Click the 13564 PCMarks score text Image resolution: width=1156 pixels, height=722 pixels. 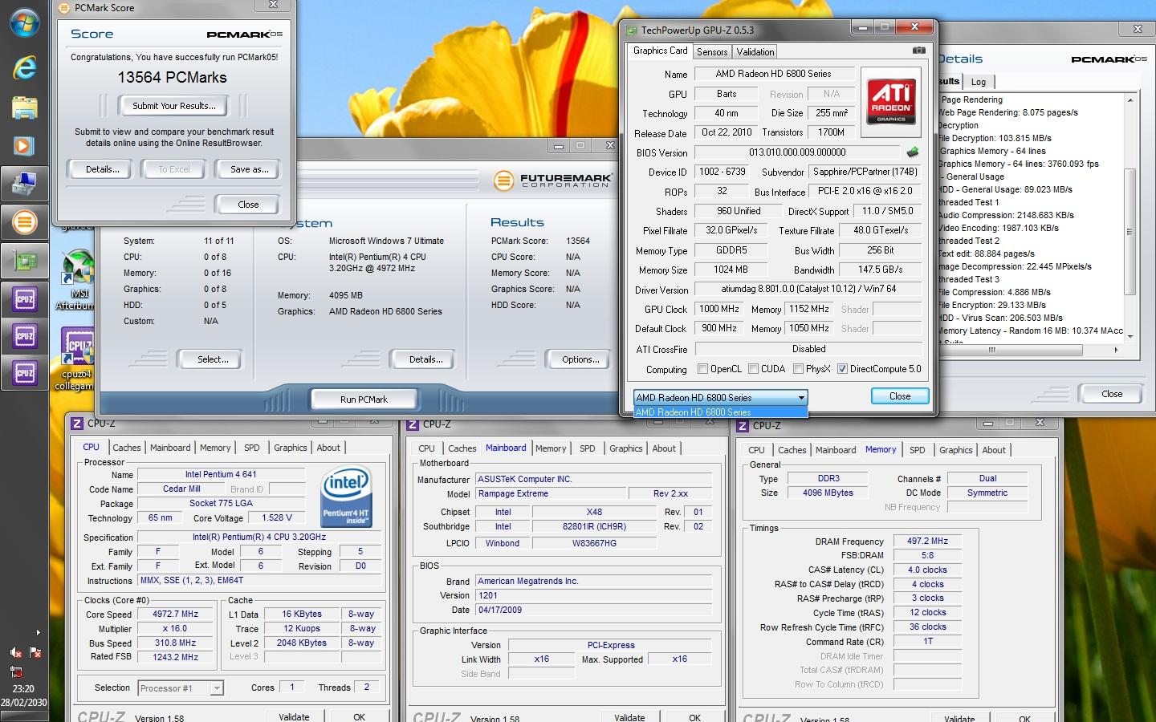[x=173, y=77]
